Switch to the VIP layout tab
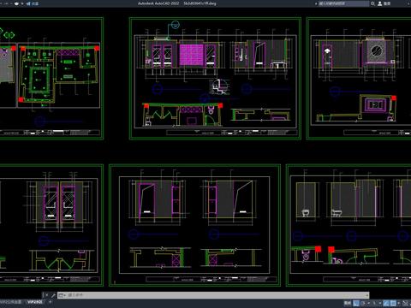Image resolution: width=411 pixels, height=308 pixels. [x=34, y=302]
